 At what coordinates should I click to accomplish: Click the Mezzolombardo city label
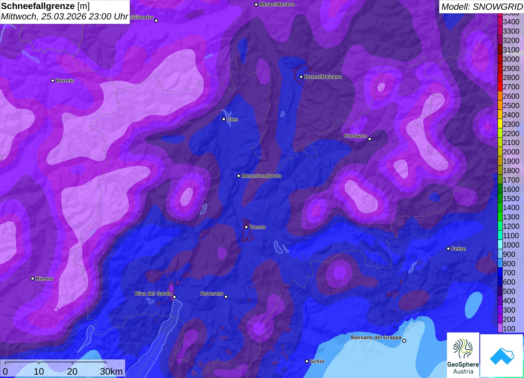pos(261,176)
